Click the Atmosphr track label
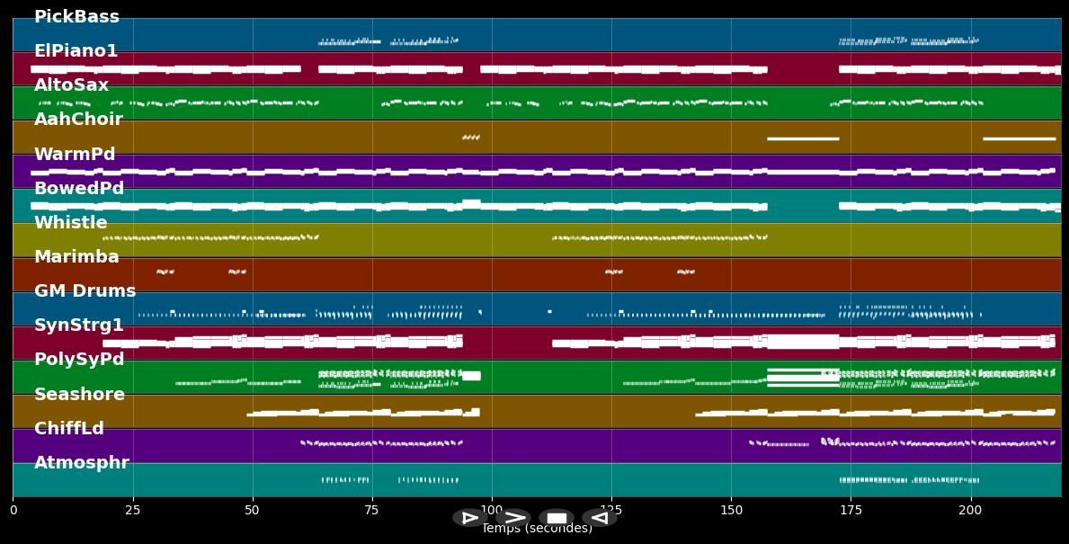Screen dimensions: 1069x544 [x=82, y=463]
